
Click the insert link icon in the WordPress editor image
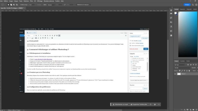tap(55, 36)
